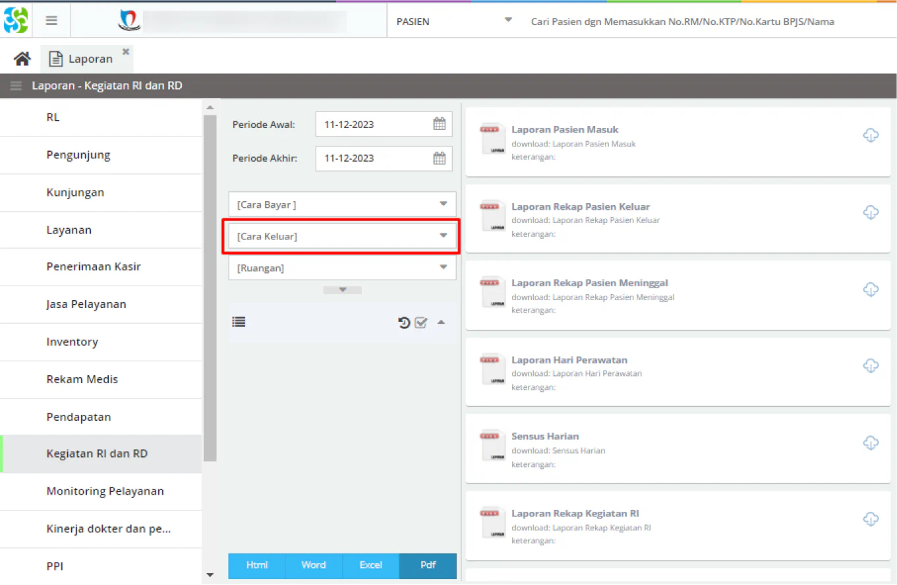Open the RL report category
This screenshot has height=585, width=897.
101,117
